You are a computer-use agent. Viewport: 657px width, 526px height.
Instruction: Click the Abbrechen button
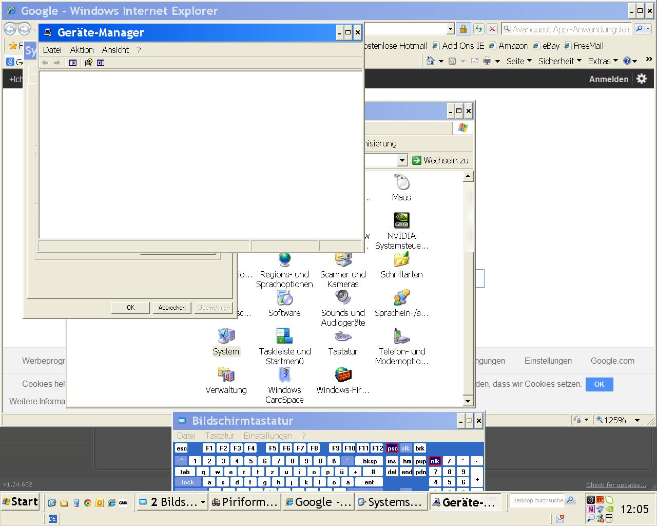tap(172, 308)
